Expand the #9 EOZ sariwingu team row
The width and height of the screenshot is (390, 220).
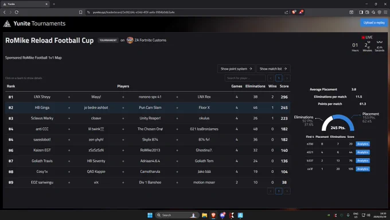[x=147, y=183]
